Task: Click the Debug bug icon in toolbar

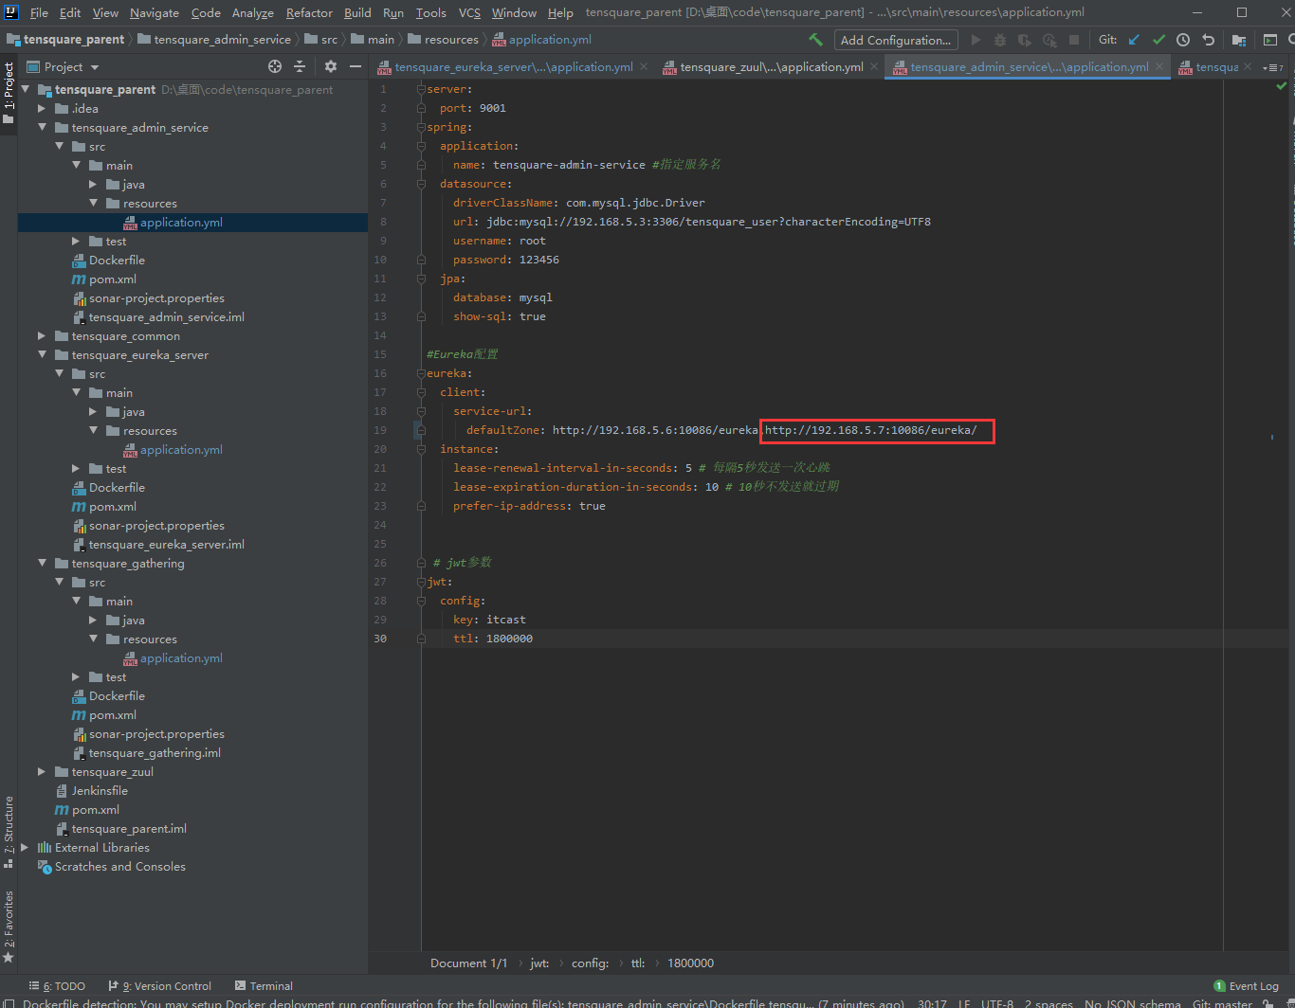Action: (1000, 40)
